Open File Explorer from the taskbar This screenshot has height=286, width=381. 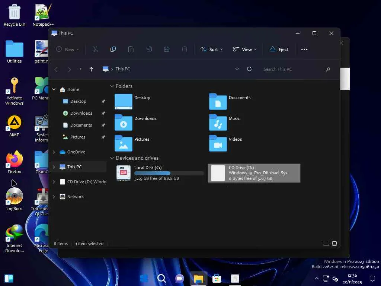click(199, 279)
